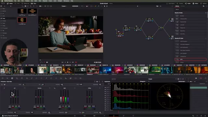Toggle the Media Pool panel

pos(25,4)
